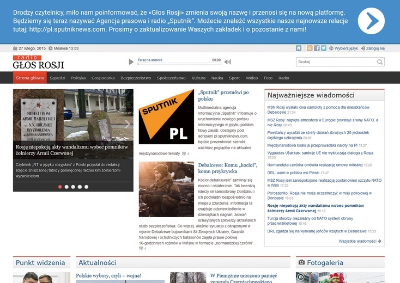Image resolution: width=400 pixels, height=283 pixels.
Task: Click the radio player progress bar
Action: click(x=179, y=64)
